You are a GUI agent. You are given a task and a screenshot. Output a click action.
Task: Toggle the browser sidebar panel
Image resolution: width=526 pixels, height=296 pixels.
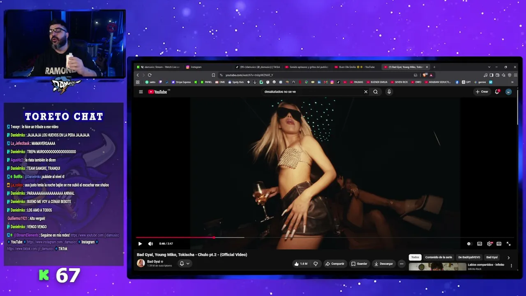click(x=491, y=75)
